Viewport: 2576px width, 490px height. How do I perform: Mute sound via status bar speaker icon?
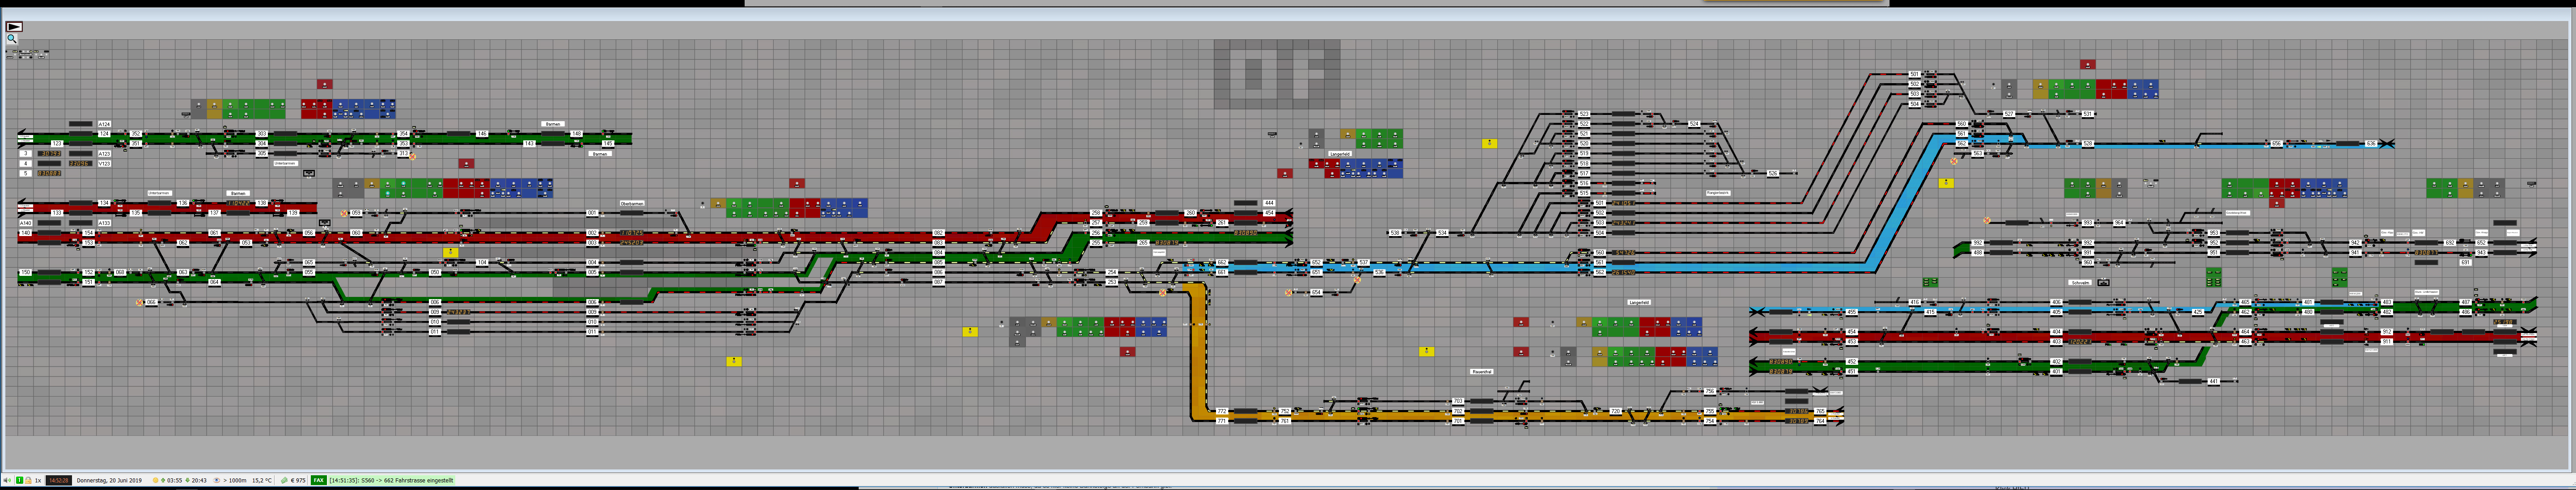(7, 480)
